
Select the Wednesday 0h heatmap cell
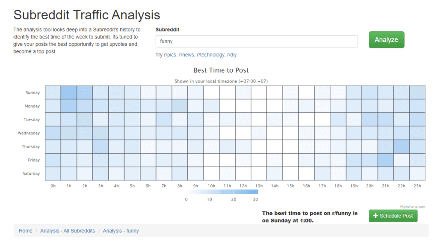pos(53,133)
